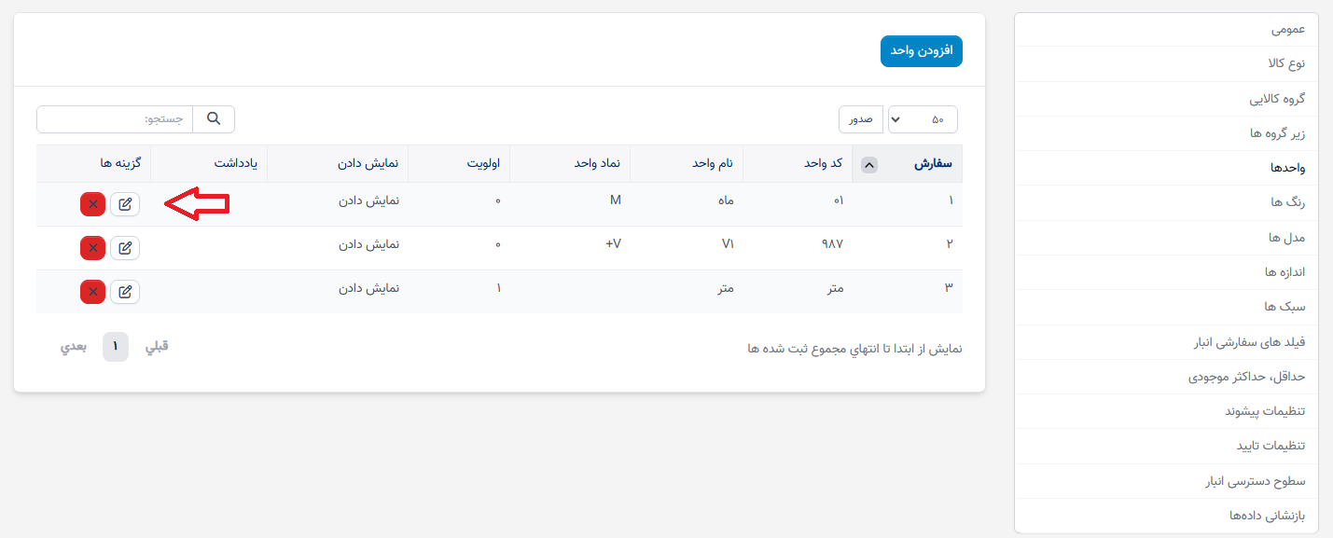Open the رنگ ها sidebar item
The height and width of the screenshot is (538, 1333).
[x=1166, y=202]
